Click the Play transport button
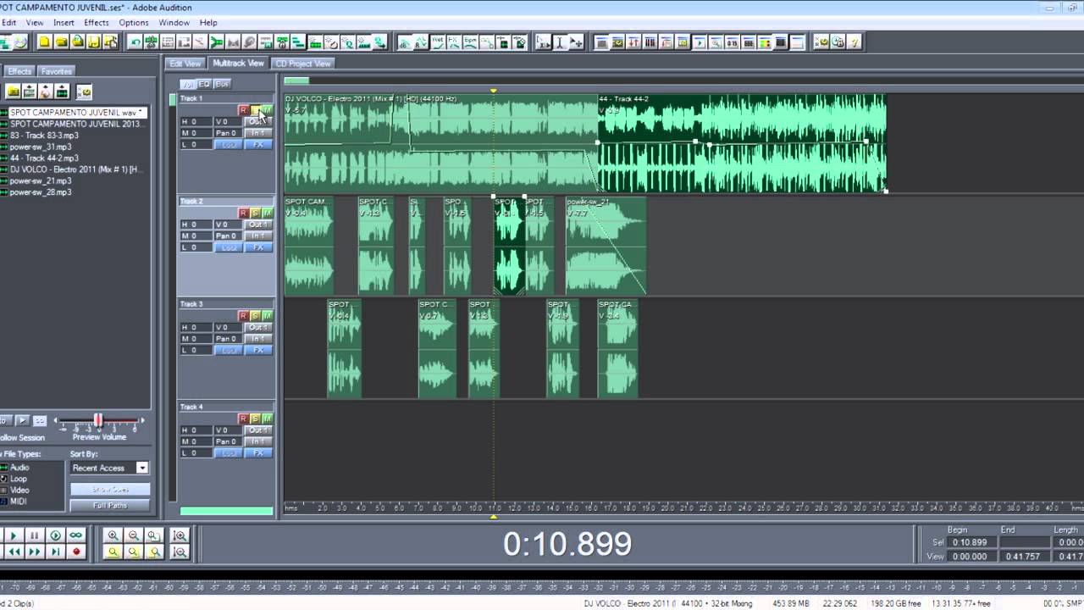 [x=13, y=535]
